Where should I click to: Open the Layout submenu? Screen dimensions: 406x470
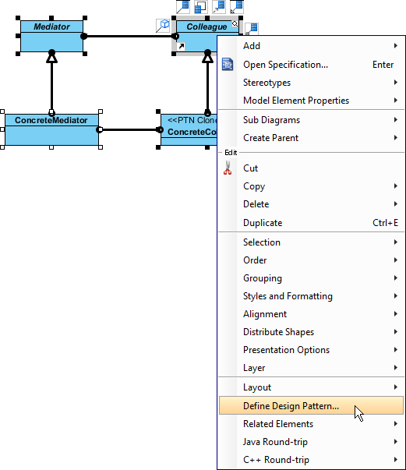[311, 387]
